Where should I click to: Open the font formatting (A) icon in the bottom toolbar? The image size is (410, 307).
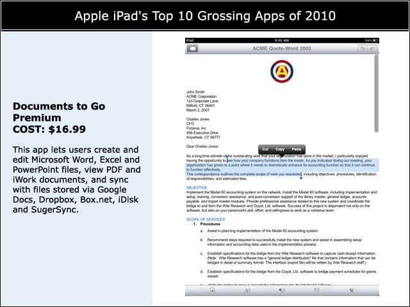click(x=247, y=290)
